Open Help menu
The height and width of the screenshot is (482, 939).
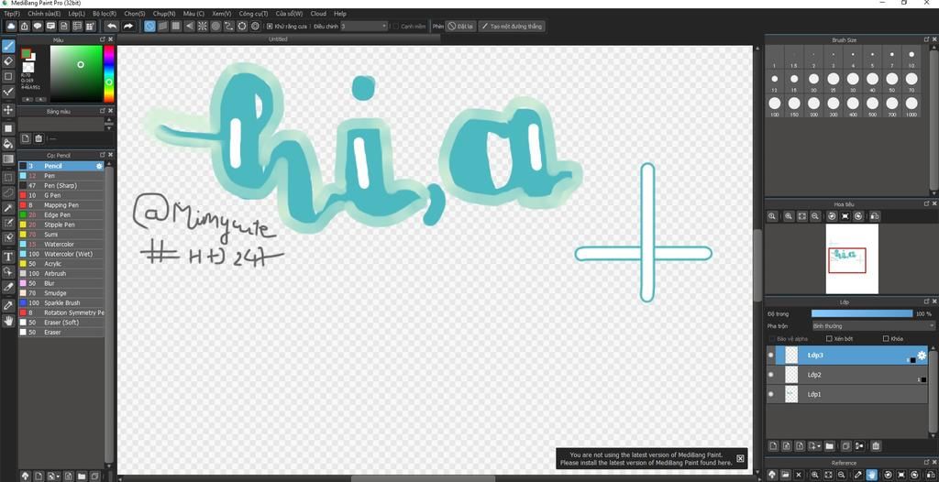pyautogui.click(x=339, y=13)
